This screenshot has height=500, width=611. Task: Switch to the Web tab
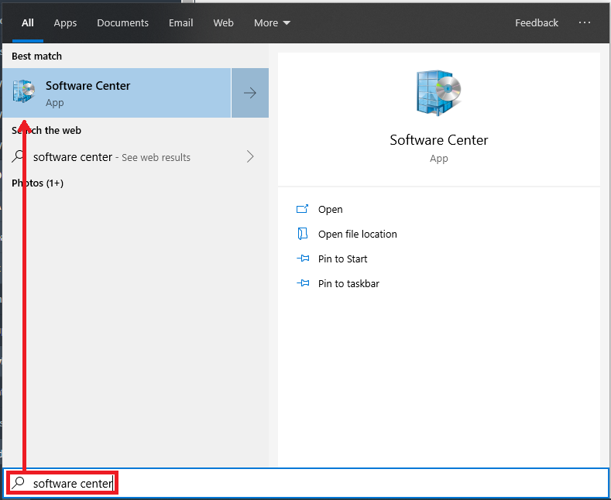[223, 22]
